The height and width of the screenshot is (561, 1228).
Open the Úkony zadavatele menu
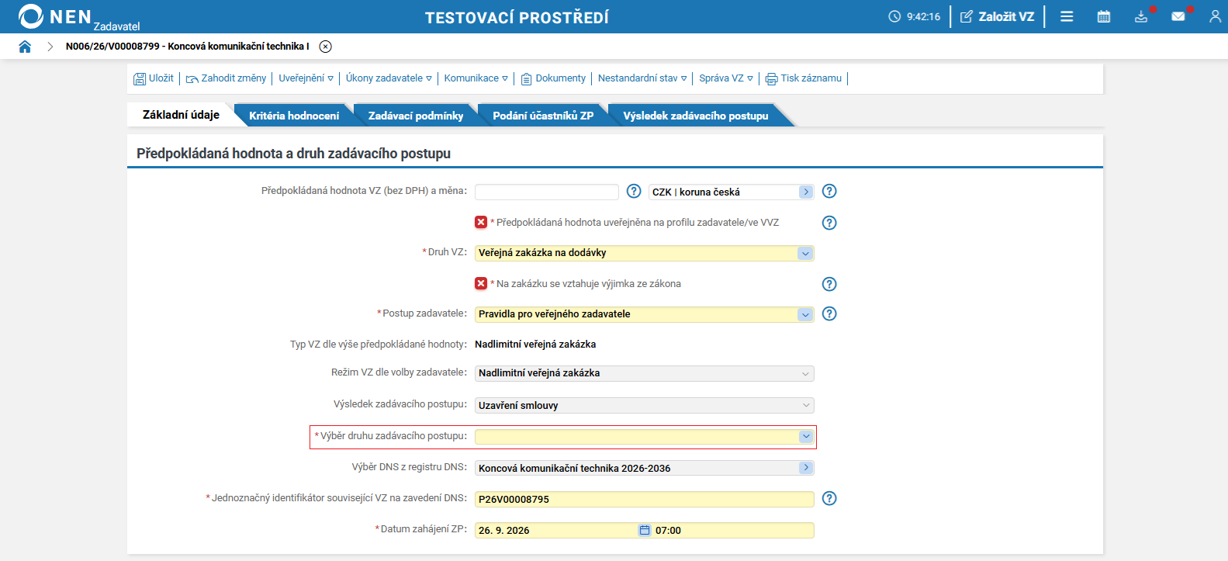[389, 78]
